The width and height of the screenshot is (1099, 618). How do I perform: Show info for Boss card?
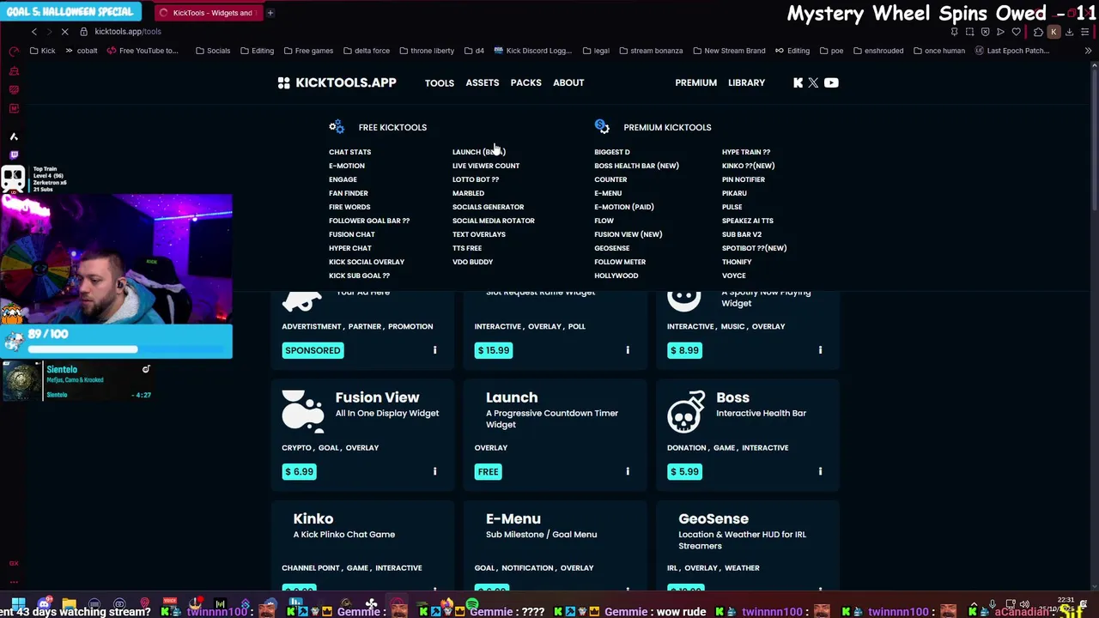point(820,471)
